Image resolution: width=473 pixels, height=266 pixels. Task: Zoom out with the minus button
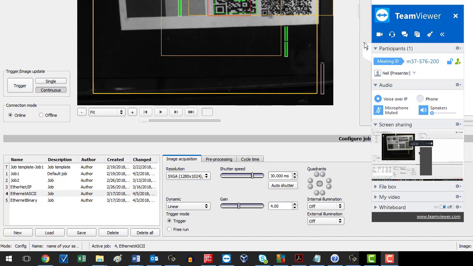click(x=82, y=112)
